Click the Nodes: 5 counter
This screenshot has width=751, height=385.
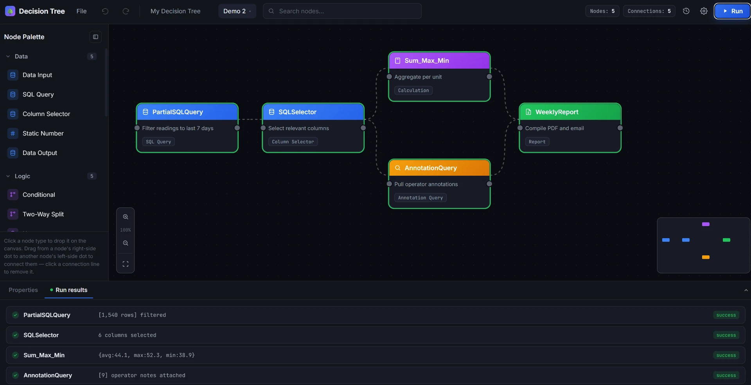(602, 11)
